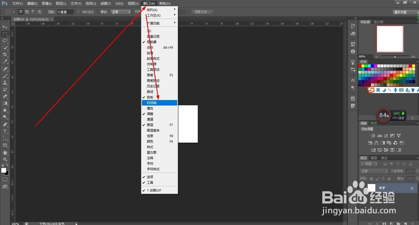419x225 pixels.
Task: Toggle Lock image pixels brush icon
Action: pos(377,179)
